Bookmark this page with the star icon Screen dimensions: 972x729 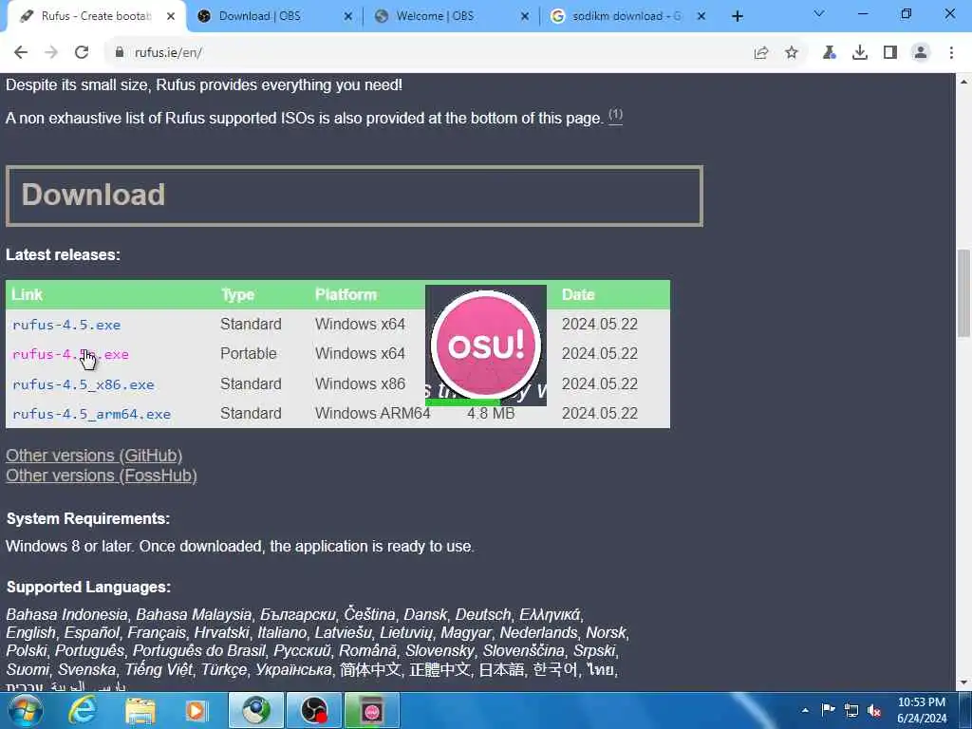(792, 53)
